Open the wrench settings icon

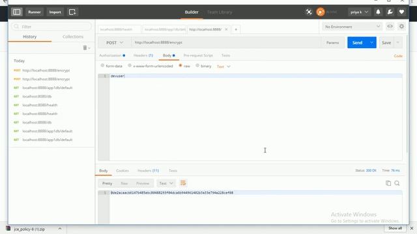pyautogui.click(x=390, y=12)
